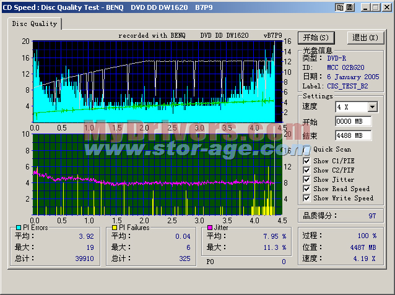Minimize the CD Speed window
395x295 pixels.
pyautogui.click(x=366, y=7)
